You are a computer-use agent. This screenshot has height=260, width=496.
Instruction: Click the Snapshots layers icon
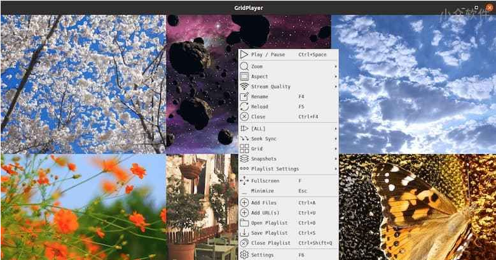point(244,159)
